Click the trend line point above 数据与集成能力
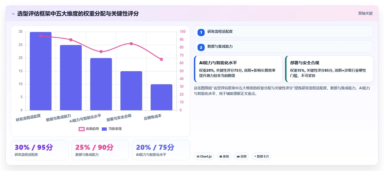 [x=71, y=40]
